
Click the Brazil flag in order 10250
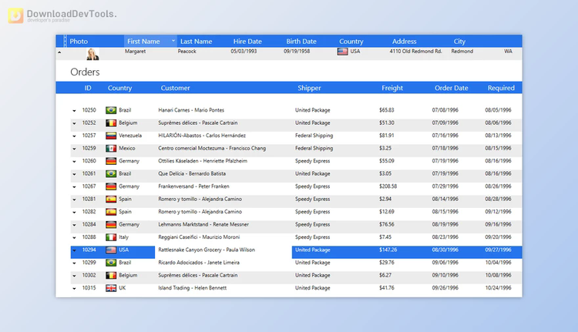111,110
